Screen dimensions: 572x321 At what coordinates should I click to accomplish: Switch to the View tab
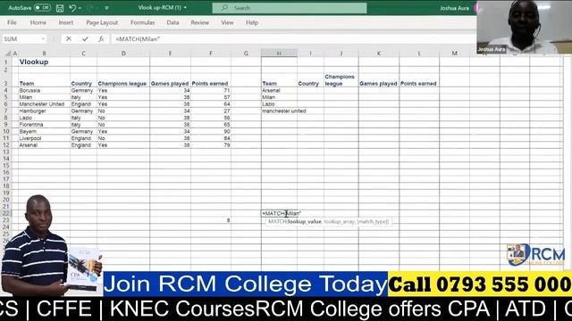[x=227, y=22]
